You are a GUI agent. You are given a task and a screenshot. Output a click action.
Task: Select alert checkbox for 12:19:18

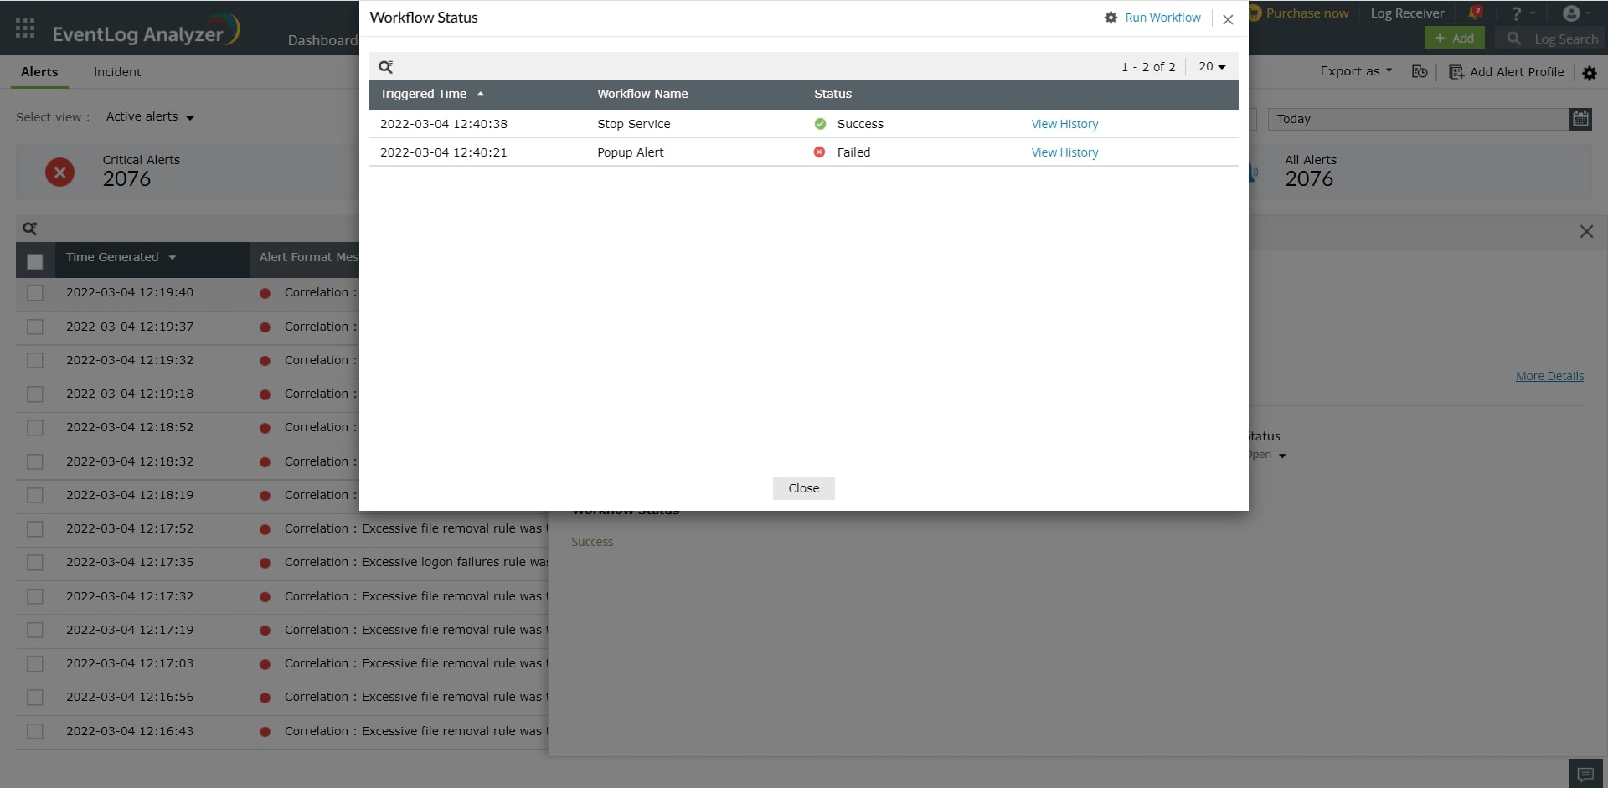35,394
